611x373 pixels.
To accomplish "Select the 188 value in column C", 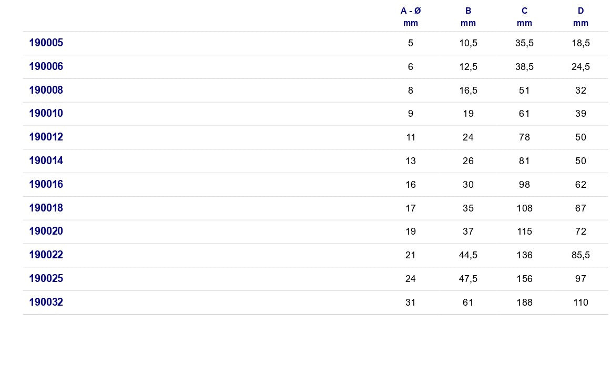I will pyautogui.click(x=524, y=303).
